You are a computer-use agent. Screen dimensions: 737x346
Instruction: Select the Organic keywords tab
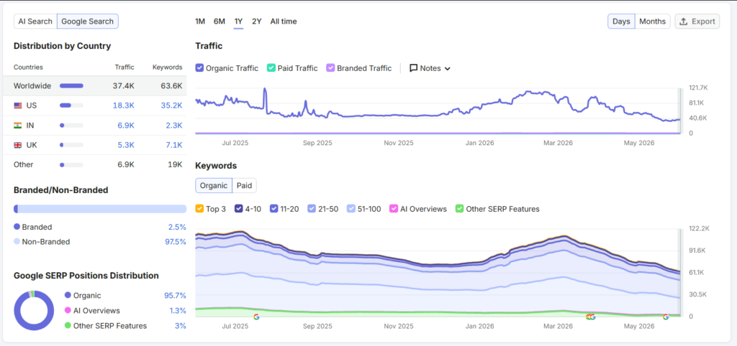214,186
